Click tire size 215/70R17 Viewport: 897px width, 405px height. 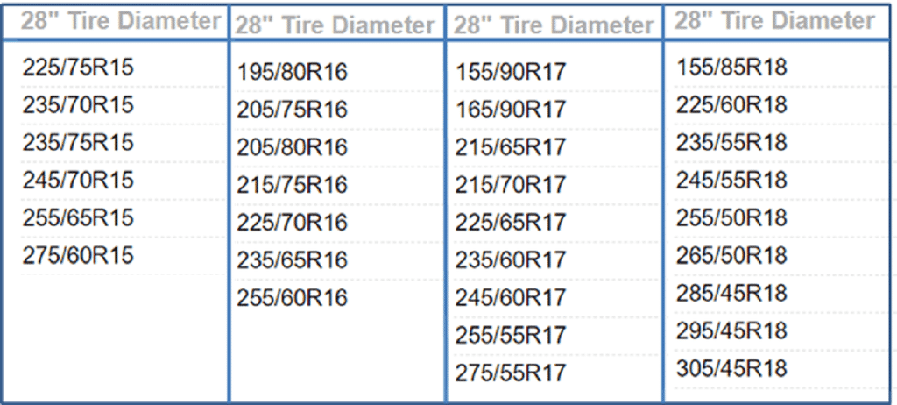pyautogui.click(x=511, y=186)
